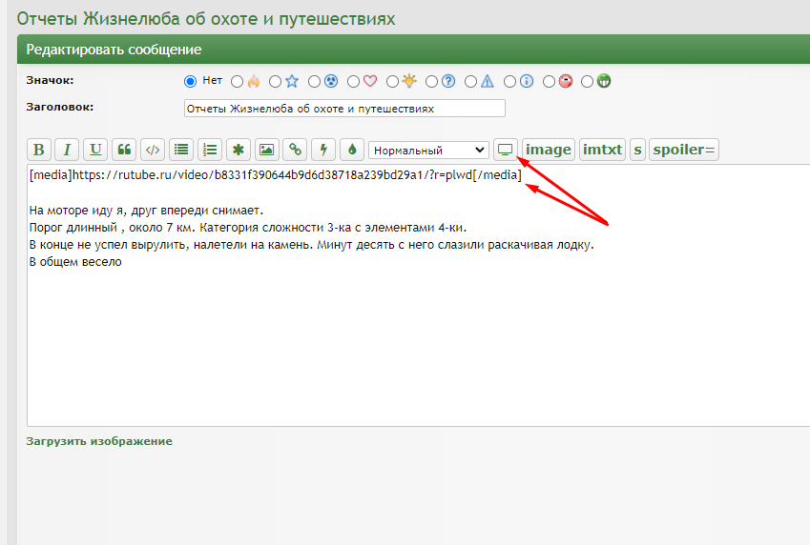Image resolution: width=810 pixels, height=545 pixels.
Task: Insert code tags using the </> icon
Action: pyautogui.click(x=153, y=150)
